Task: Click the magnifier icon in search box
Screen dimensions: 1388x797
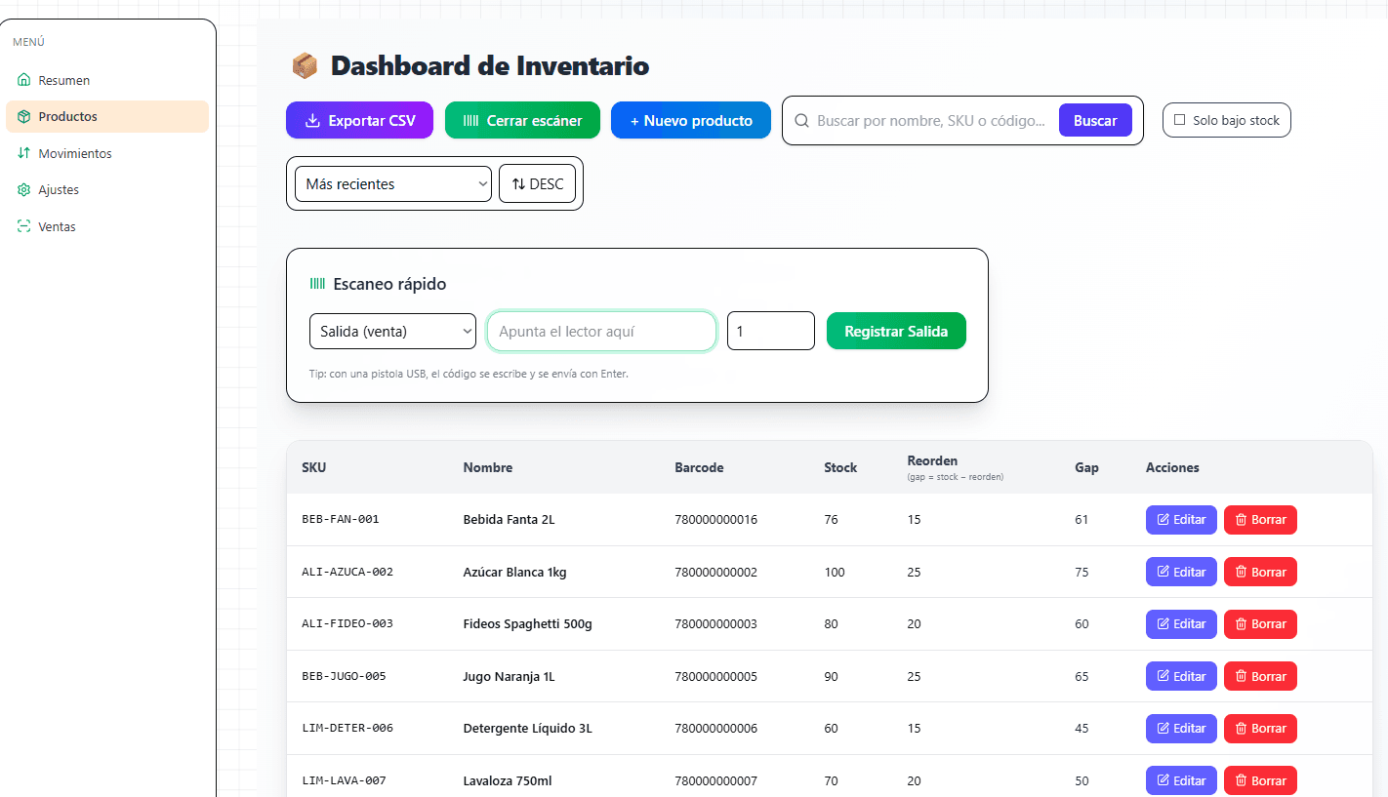Action: (802, 121)
